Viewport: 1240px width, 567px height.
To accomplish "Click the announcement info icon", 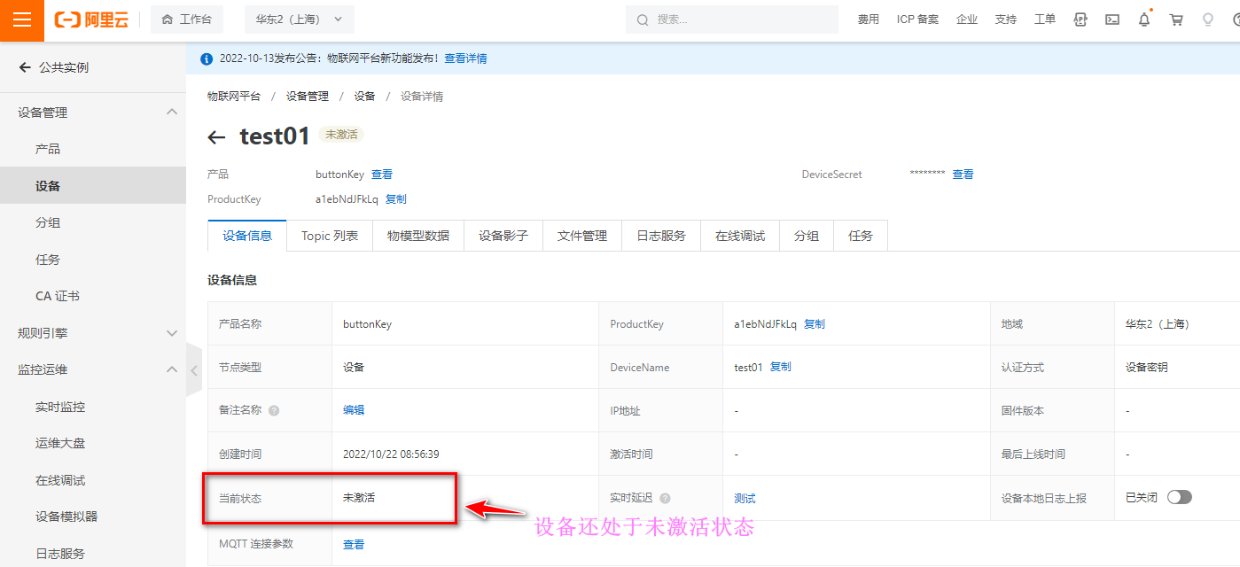I will coord(207,58).
